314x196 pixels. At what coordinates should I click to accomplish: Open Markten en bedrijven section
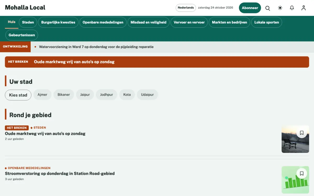(229, 22)
